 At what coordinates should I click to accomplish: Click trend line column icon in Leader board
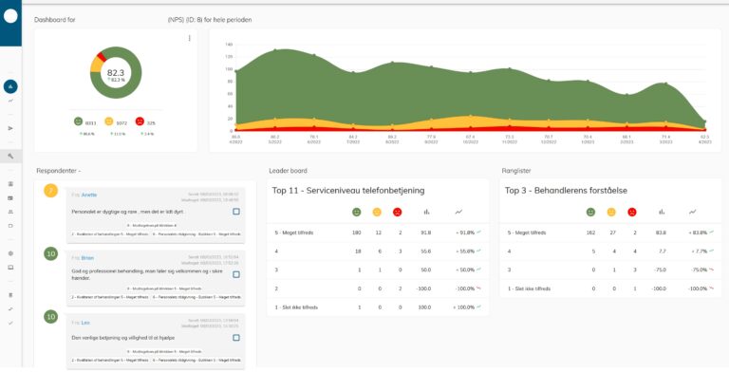pyautogui.click(x=458, y=212)
